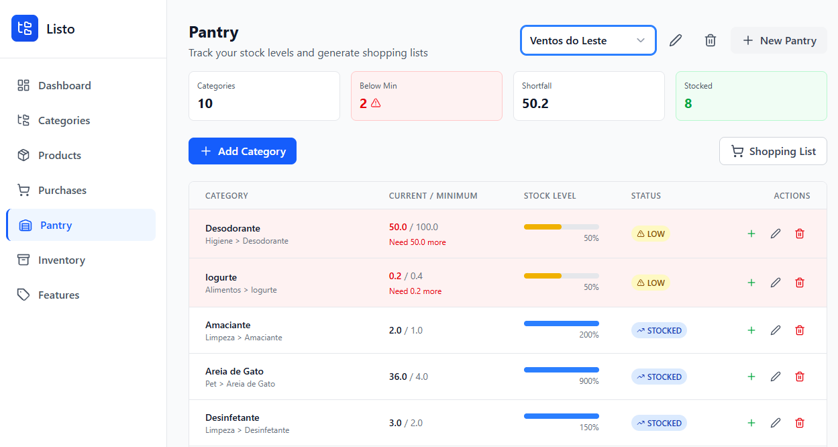This screenshot has height=447, width=838.
Task: Open the Ventos do Leste pantry dropdown
Action: [x=588, y=40]
